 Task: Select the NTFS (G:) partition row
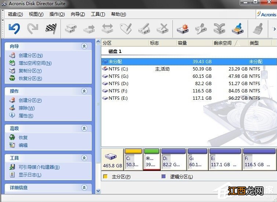pyautogui.click(x=189, y=76)
